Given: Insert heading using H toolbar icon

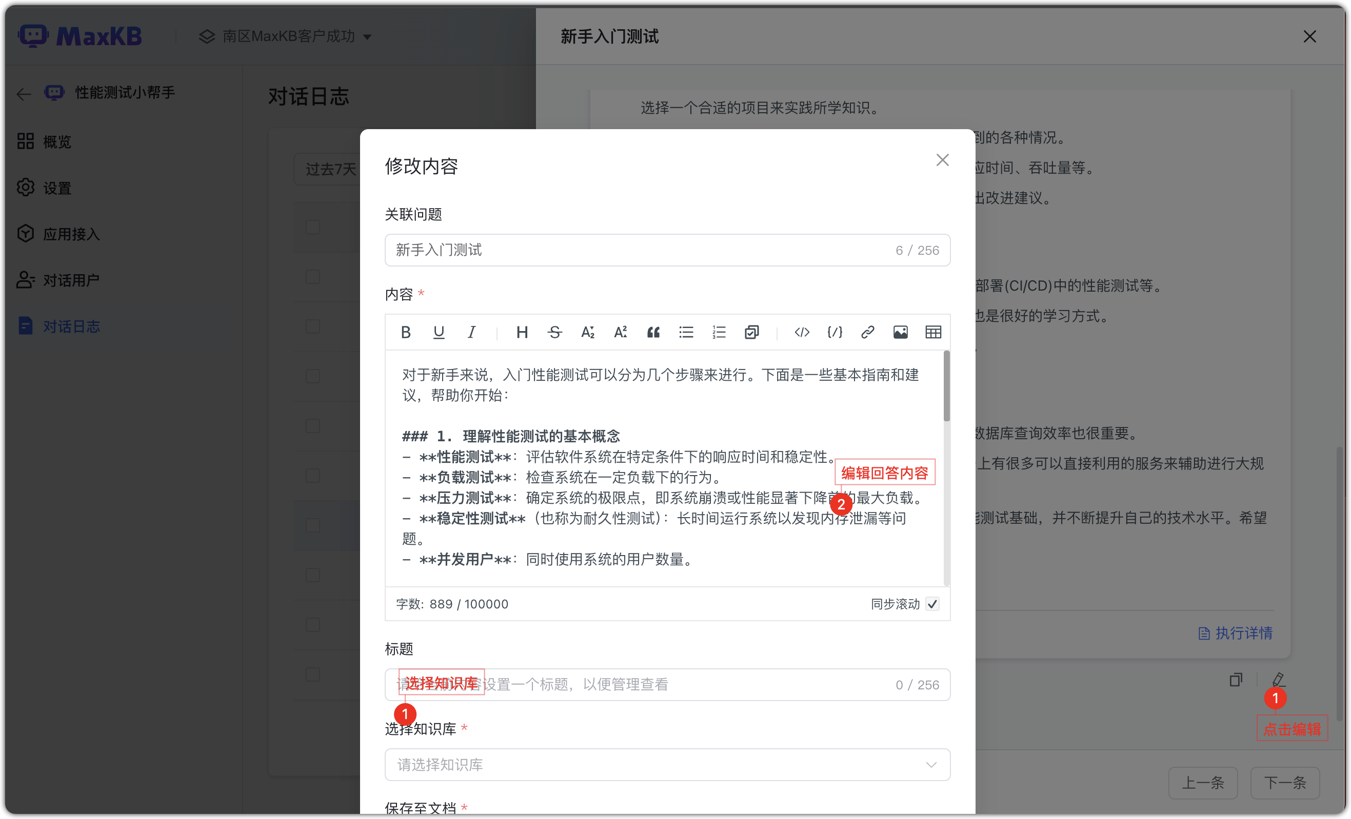Looking at the screenshot, I should [522, 332].
